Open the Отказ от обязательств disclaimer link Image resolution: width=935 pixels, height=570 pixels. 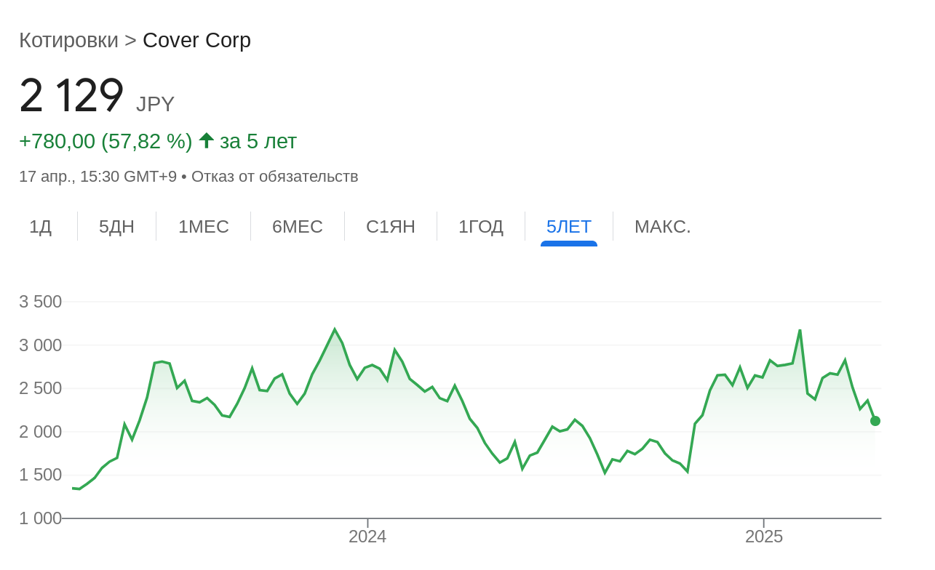pos(274,177)
